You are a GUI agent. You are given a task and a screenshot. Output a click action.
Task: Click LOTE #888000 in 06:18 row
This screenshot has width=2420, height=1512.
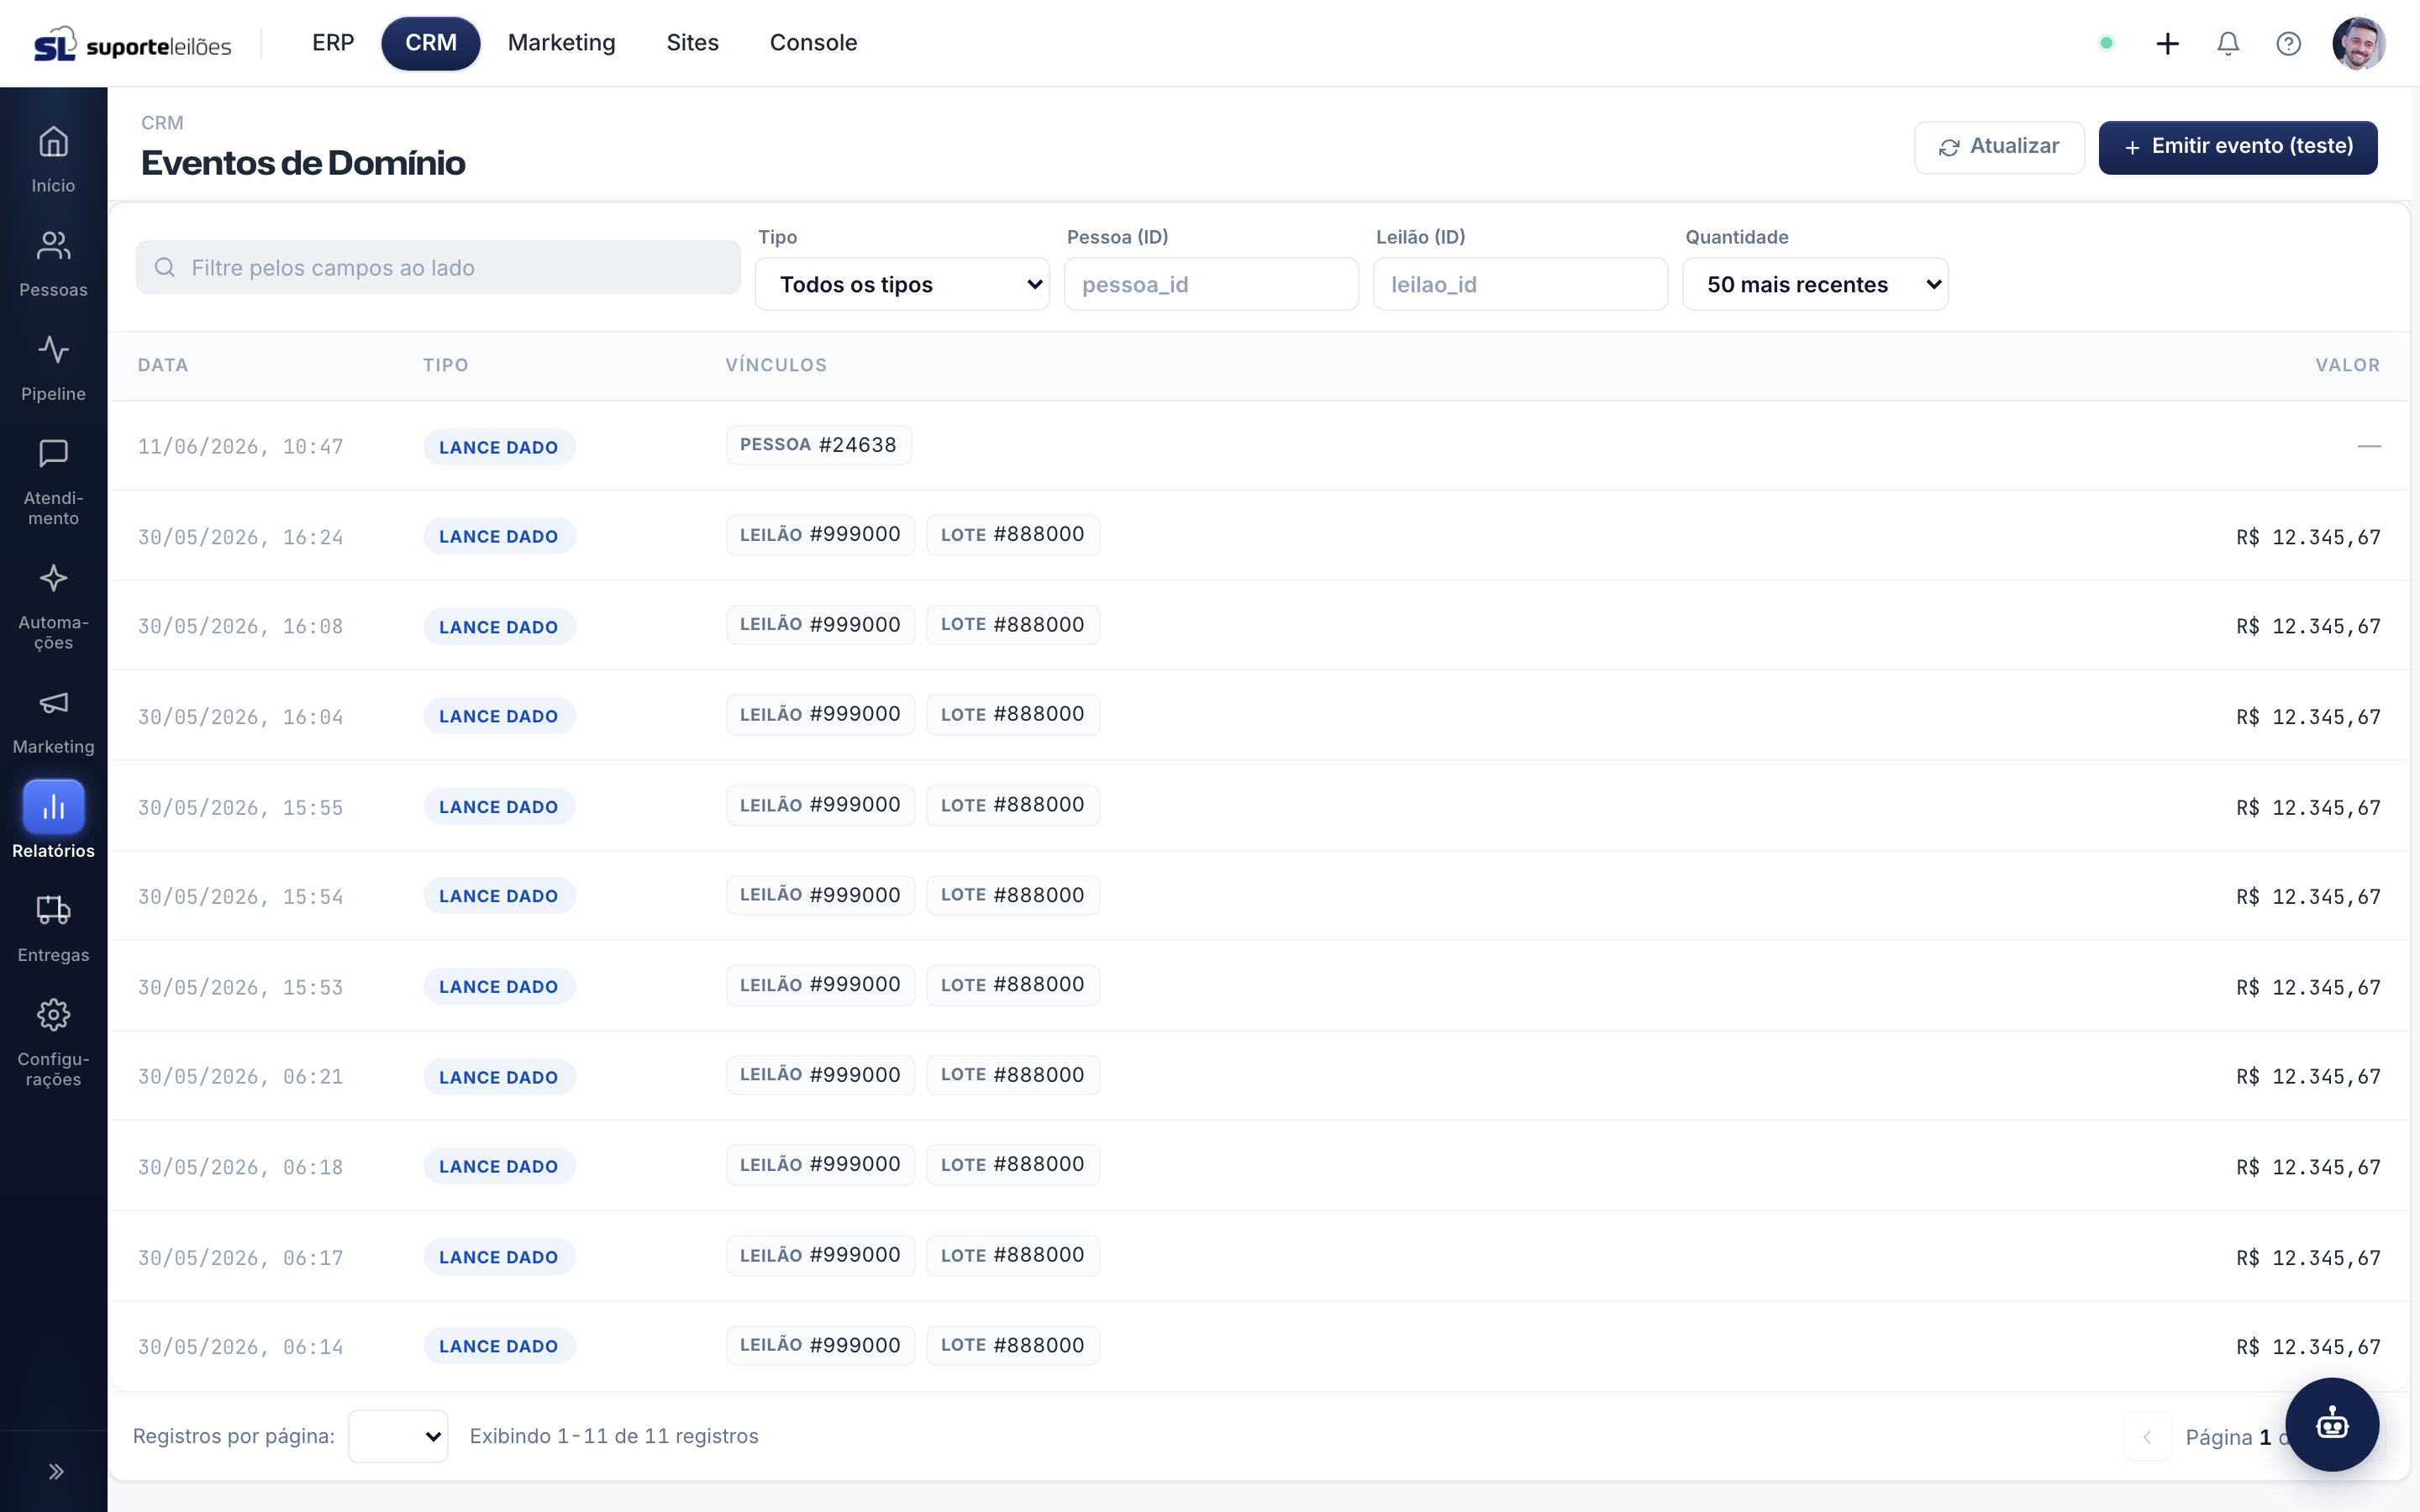(x=1012, y=1165)
